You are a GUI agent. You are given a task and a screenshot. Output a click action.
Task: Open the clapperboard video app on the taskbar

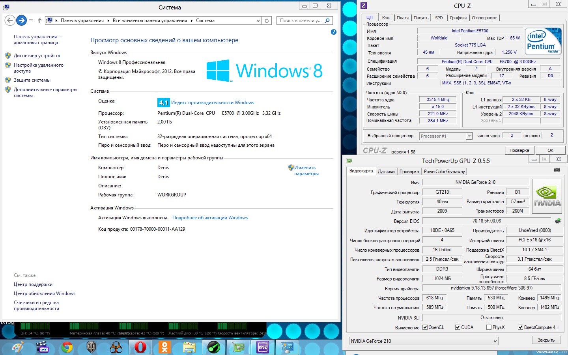[42, 348]
